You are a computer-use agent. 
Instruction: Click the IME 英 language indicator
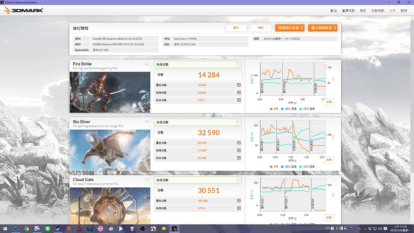337,228
